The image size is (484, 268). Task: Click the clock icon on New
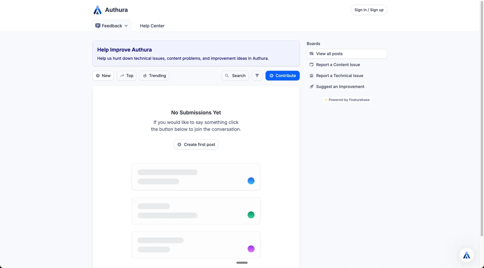click(98, 76)
